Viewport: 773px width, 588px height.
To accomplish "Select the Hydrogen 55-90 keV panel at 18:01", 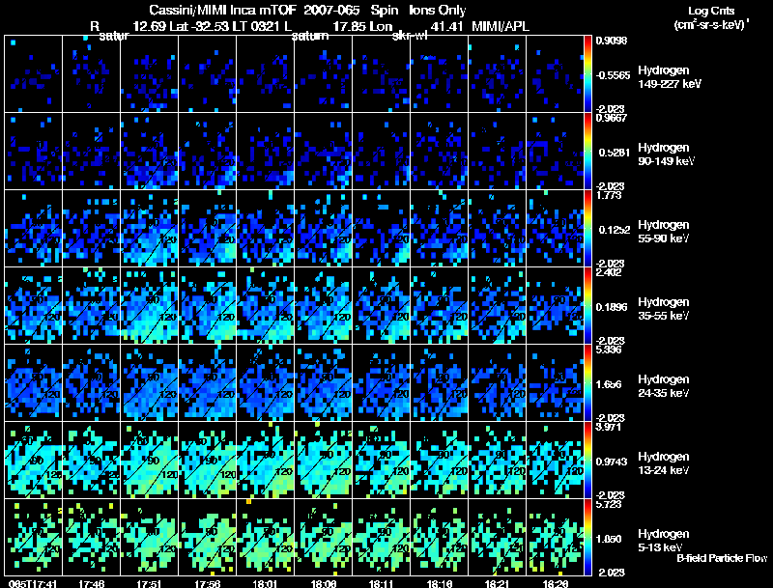I will tap(265, 229).
